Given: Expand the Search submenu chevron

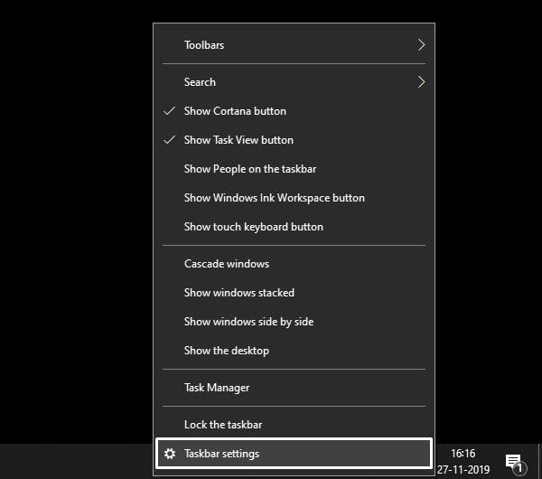Looking at the screenshot, I should pyautogui.click(x=421, y=82).
